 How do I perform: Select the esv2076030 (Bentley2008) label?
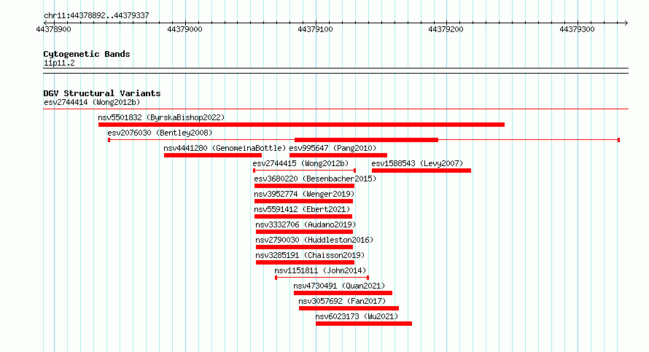point(160,133)
